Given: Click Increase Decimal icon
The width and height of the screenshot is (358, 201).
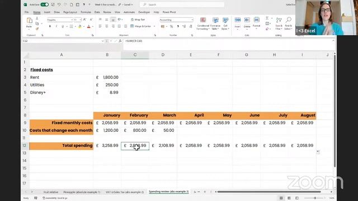Looking at the screenshot, I should pyautogui.click(x=184, y=27).
